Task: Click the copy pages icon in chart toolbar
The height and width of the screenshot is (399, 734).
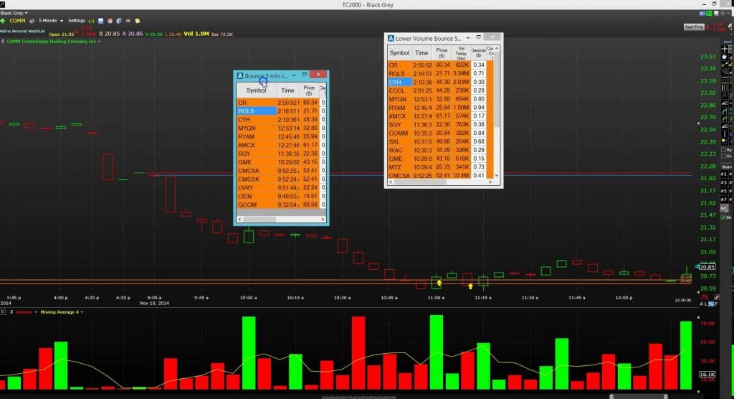Action: tap(119, 21)
